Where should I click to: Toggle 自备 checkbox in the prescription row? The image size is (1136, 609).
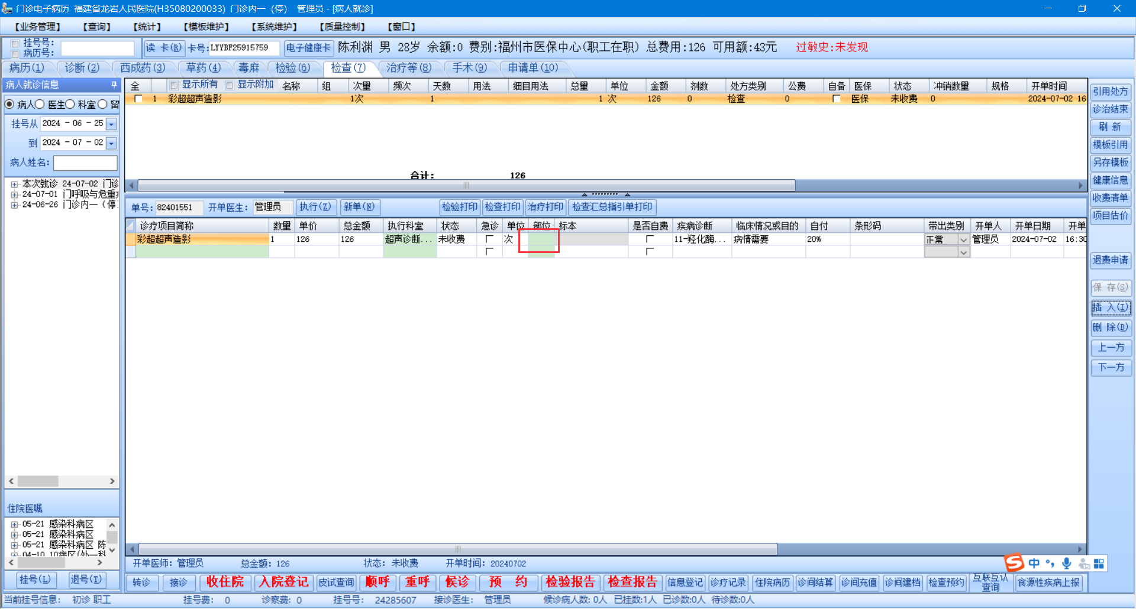[836, 99]
